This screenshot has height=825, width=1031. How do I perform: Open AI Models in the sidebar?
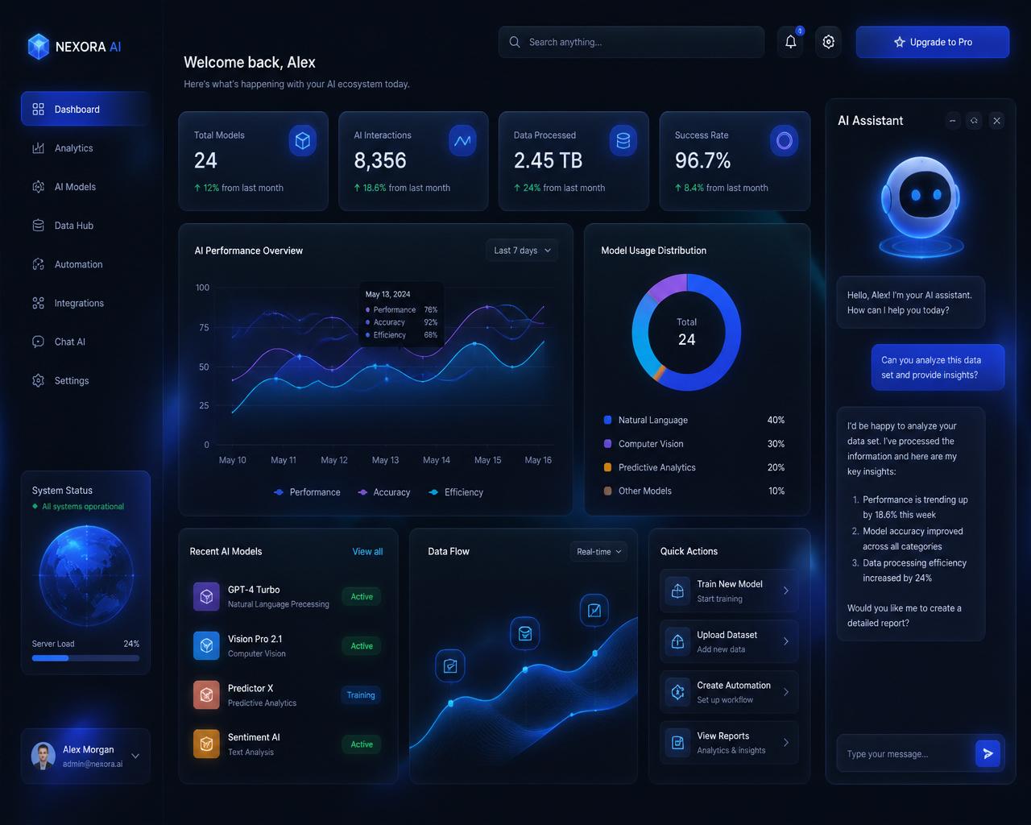[85, 187]
